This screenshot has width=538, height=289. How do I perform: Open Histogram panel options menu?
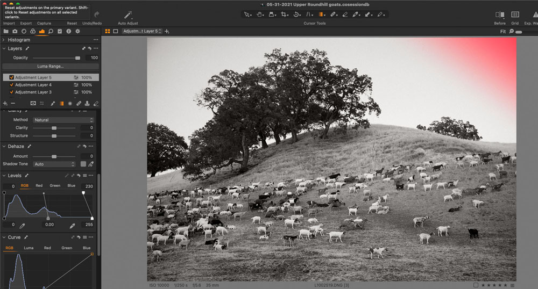tap(96, 40)
